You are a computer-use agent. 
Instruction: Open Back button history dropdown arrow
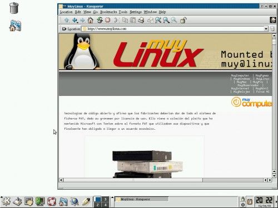coord(77,22)
